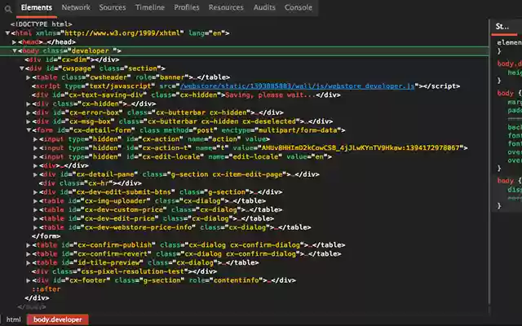Screen dimensions: 522x326
Task: Expand the cx-action-t input node
Action: pyautogui.click(x=35, y=148)
